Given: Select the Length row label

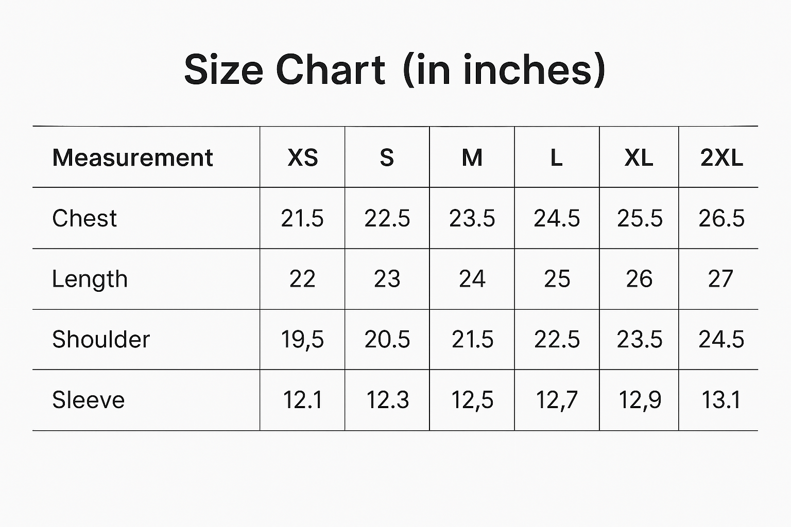Looking at the screenshot, I should (90, 279).
